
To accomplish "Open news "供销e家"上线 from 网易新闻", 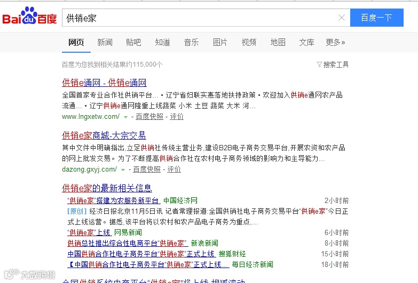I will 89,233.
